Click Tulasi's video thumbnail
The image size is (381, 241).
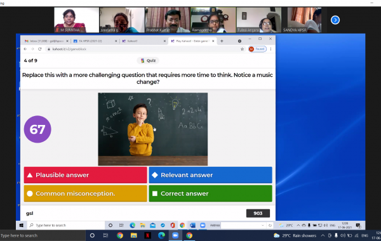coord(259,20)
